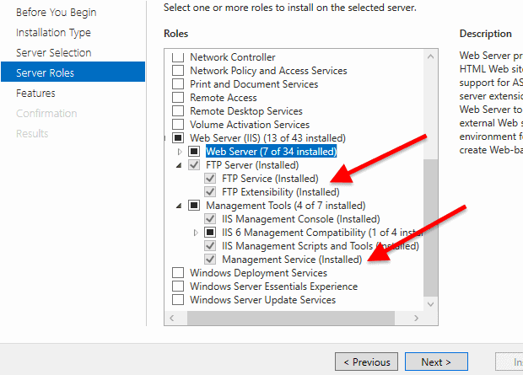Click the FTP Extensibility (Installed) checkbox
The image size is (523, 375).
[210, 192]
